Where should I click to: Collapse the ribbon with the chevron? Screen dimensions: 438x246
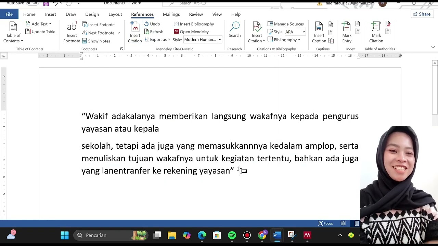point(433,47)
